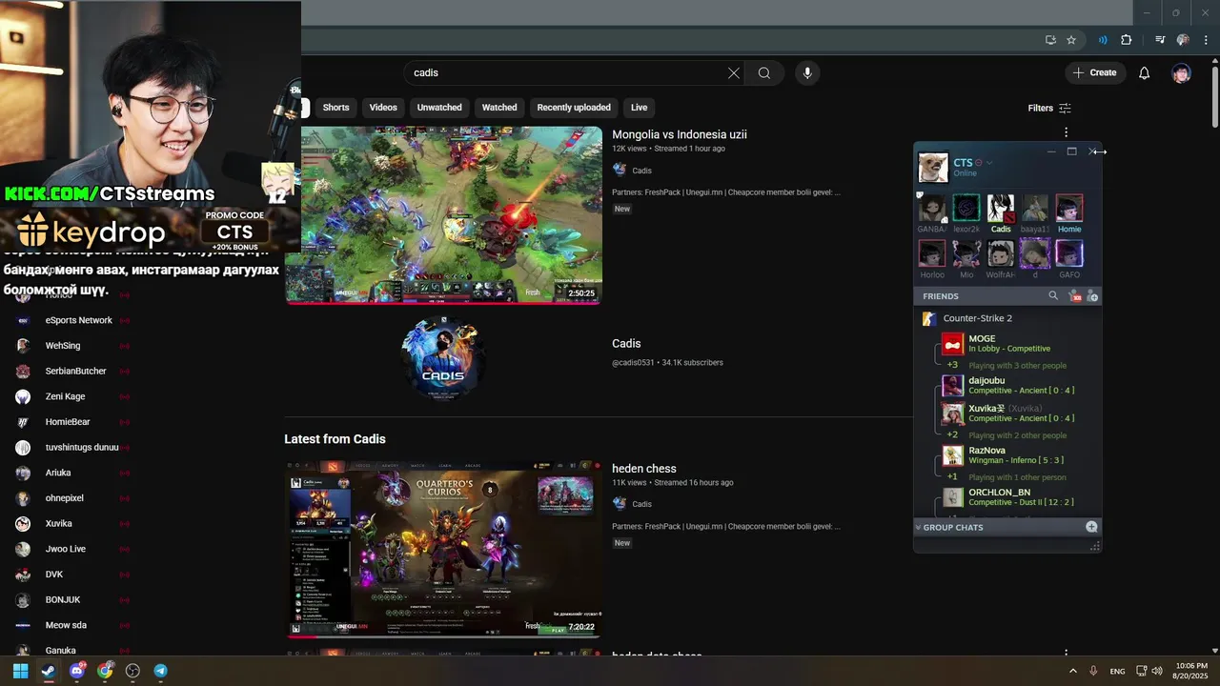Click the install app icon in address bar

1050,40
